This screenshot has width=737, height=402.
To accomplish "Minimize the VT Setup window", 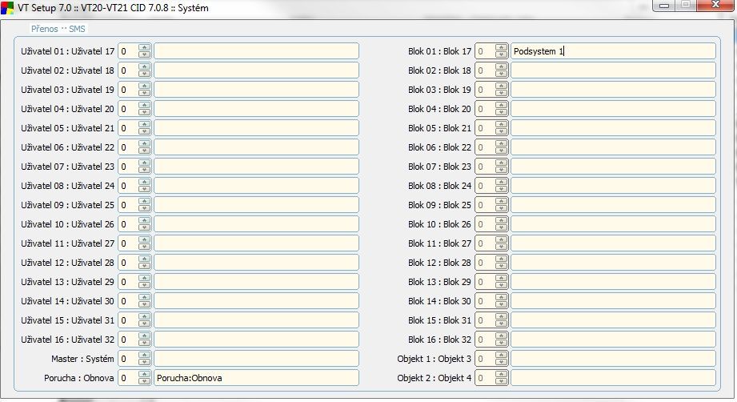I will tap(666, 6).
